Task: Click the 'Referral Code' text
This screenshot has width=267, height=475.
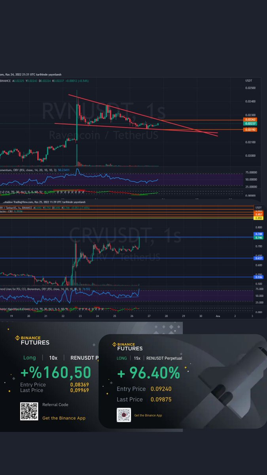Action: click(55, 405)
